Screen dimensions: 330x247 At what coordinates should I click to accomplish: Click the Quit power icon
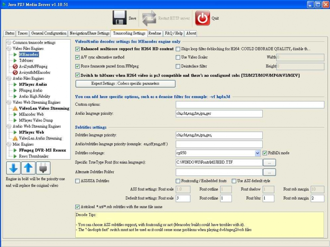[202, 17]
